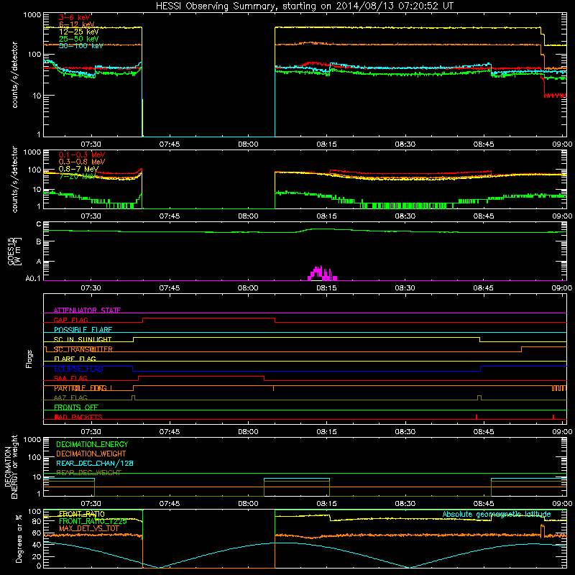The image size is (575, 575).
Task: Select the Absolute geomagnetic latitude label
Action: (497, 515)
